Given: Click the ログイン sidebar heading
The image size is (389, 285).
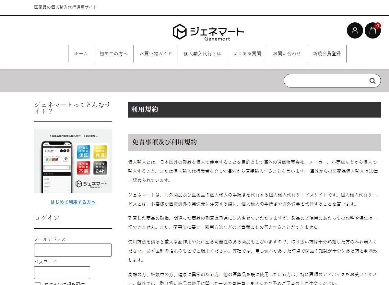Looking at the screenshot, I should pyautogui.click(x=47, y=218).
